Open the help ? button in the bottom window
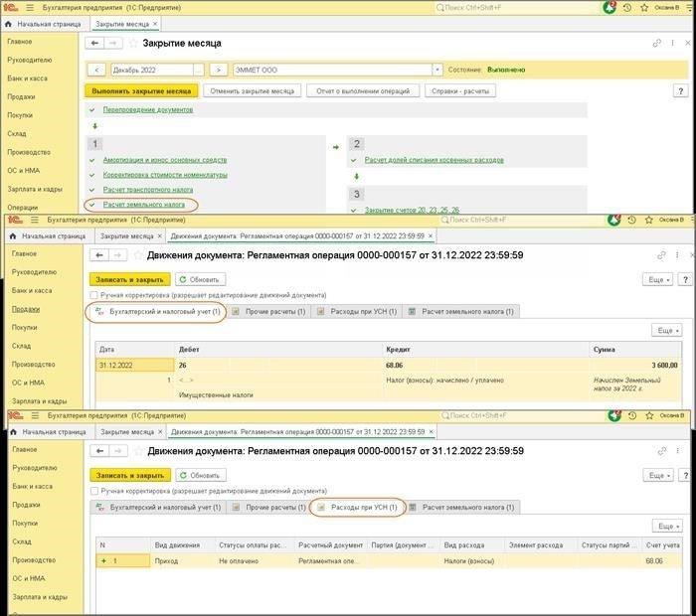 [686, 475]
